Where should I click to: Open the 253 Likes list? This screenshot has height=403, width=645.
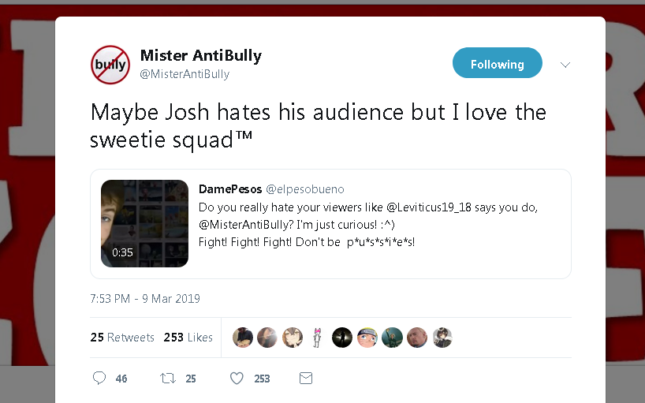(188, 338)
